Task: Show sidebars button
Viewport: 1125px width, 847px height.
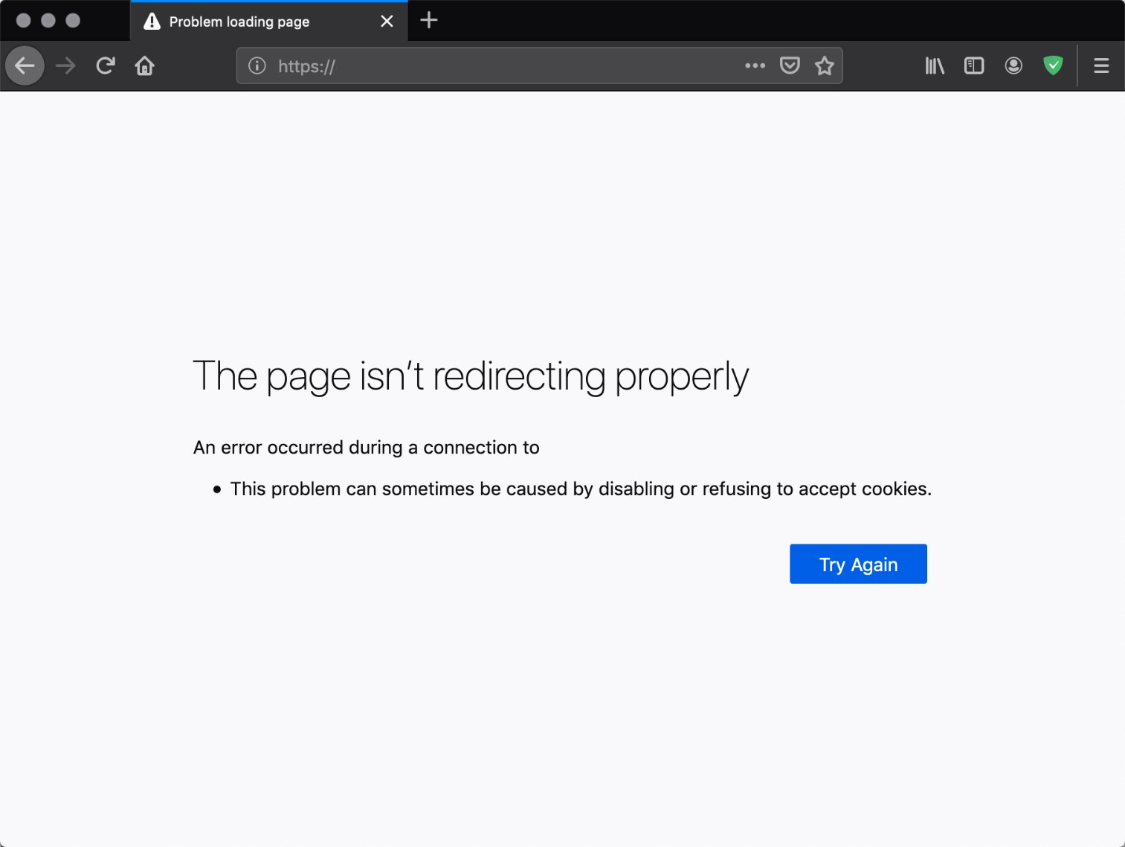Action: tap(974, 65)
